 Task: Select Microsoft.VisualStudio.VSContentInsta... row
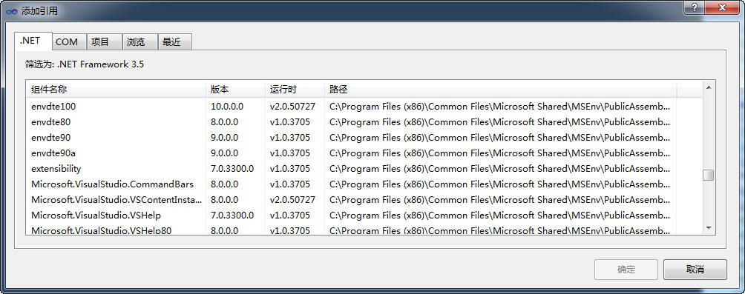tap(364, 200)
